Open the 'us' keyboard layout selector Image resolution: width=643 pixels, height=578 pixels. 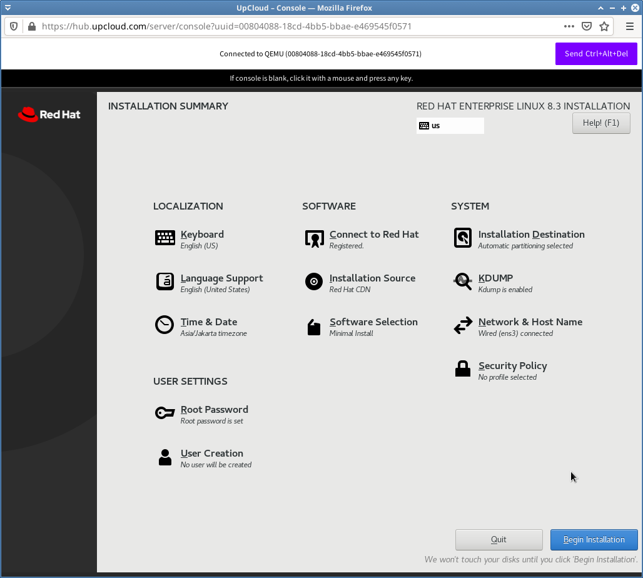[450, 125]
